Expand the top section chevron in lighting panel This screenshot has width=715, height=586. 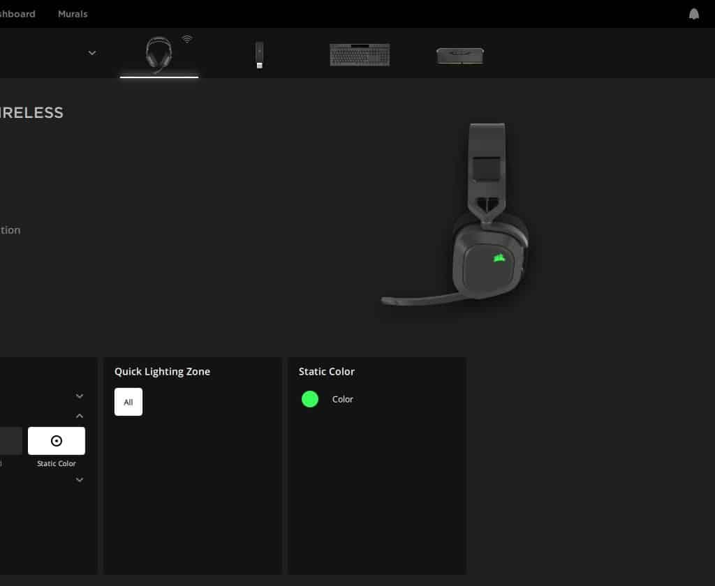point(80,396)
